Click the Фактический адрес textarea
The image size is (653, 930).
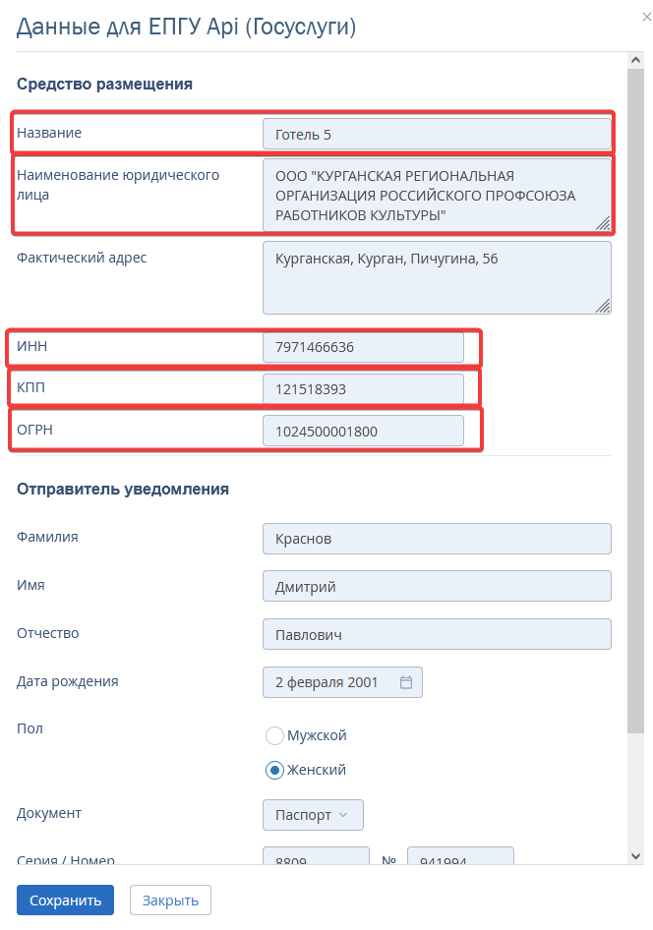pyautogui.click(x=437, y=277)
